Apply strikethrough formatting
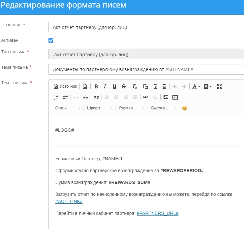The image size is (244, 229). 124,86
